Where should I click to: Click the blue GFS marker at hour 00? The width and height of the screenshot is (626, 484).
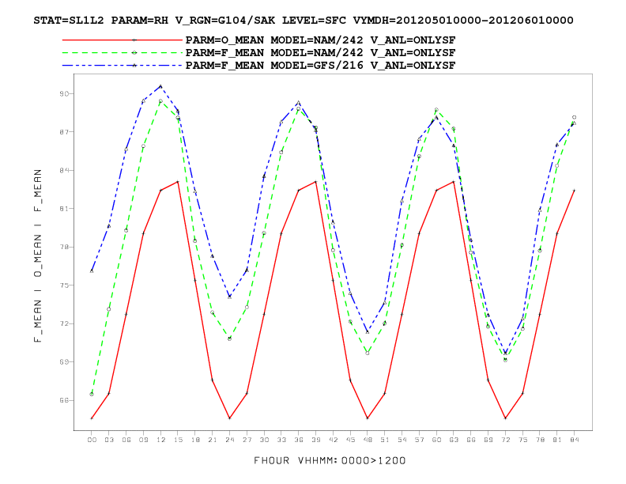pos(92,271)
